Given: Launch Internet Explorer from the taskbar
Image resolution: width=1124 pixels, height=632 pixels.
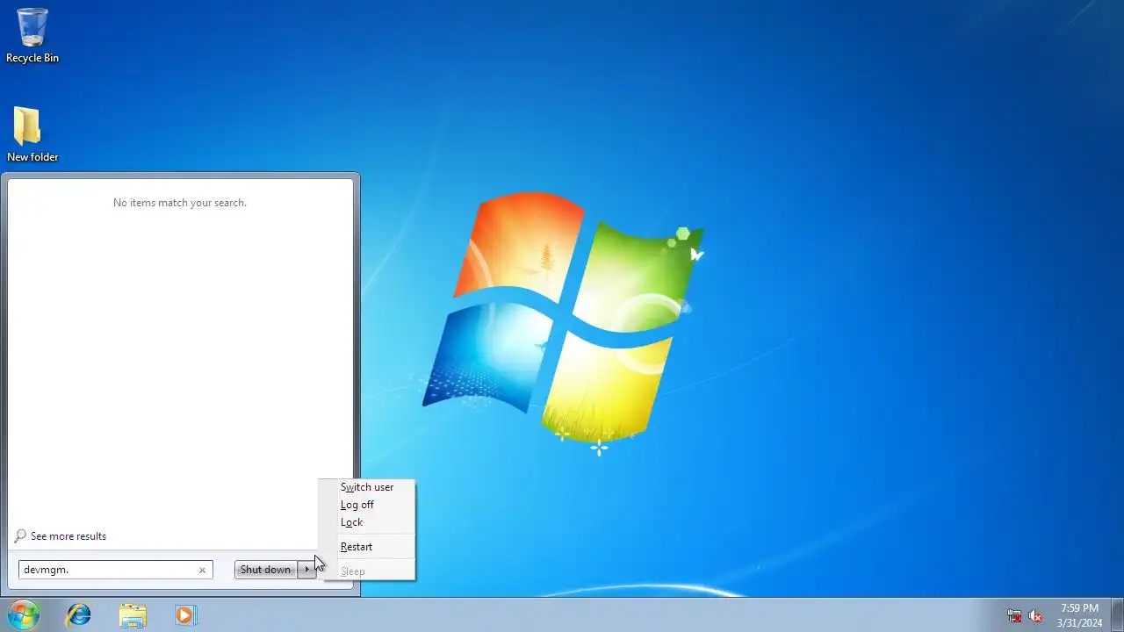Looking at the screenshot, I should point(79,615).
